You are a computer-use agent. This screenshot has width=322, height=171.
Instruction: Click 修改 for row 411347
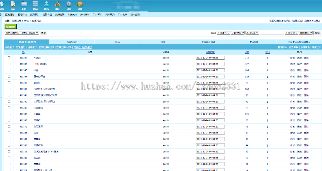pyautogui.click(x=292, y=58)
